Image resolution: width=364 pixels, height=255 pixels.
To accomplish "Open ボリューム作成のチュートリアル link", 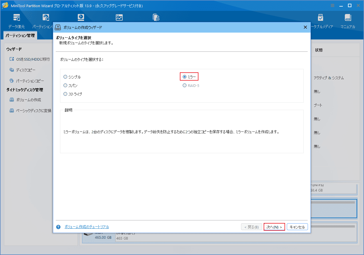I will (87, 227).
